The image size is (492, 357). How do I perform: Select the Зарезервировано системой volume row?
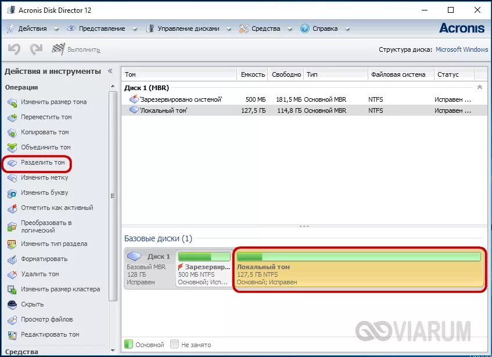click(304, 99)
